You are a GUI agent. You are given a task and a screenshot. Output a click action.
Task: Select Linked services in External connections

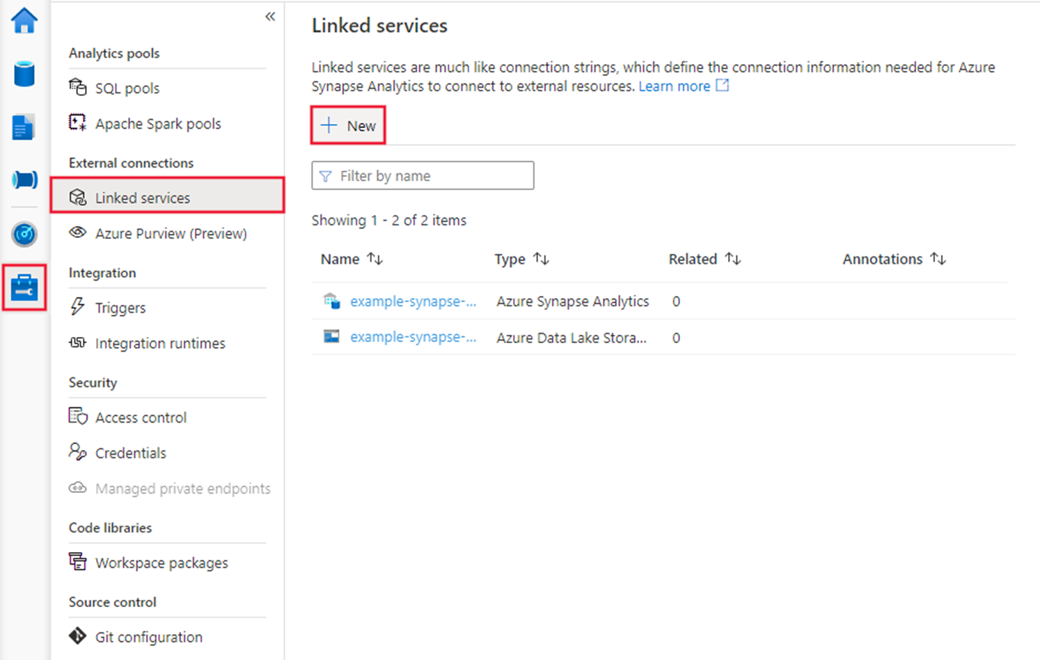144,198
